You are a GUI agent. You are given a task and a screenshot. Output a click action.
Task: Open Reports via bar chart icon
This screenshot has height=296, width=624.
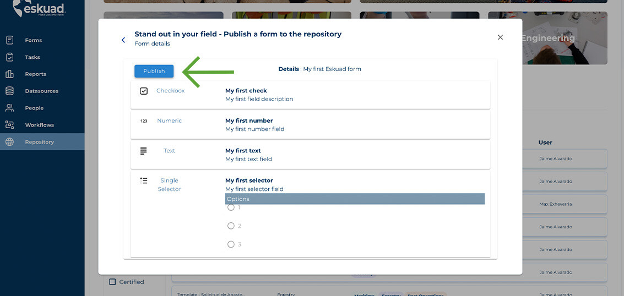tap(9, 74)
